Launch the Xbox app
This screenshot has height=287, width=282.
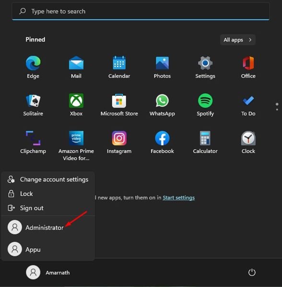[x=76, y=105]
